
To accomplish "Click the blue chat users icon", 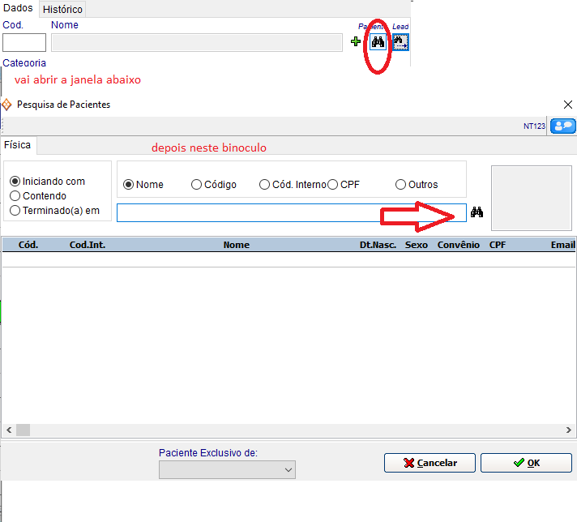I will [x=562, y=126].
